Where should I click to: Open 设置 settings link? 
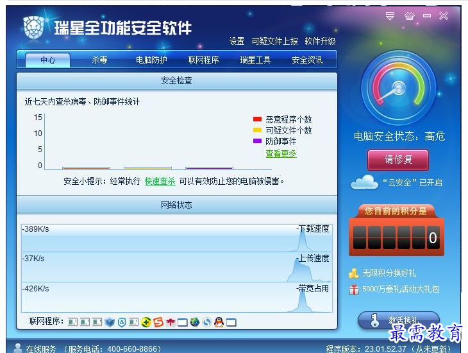pyautogui.click(x=237, y=41)
